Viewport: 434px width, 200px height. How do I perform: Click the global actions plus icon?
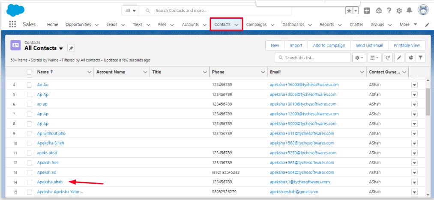click(x=367, y=11)
